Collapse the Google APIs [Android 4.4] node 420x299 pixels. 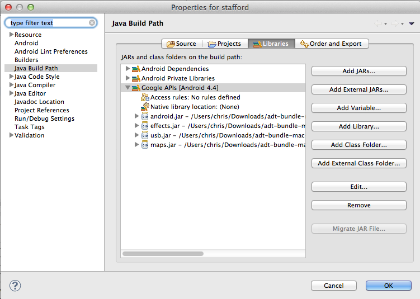(x=128, y=88)
